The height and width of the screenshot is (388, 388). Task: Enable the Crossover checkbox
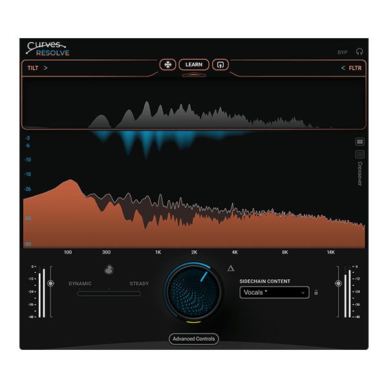[360, 155]
